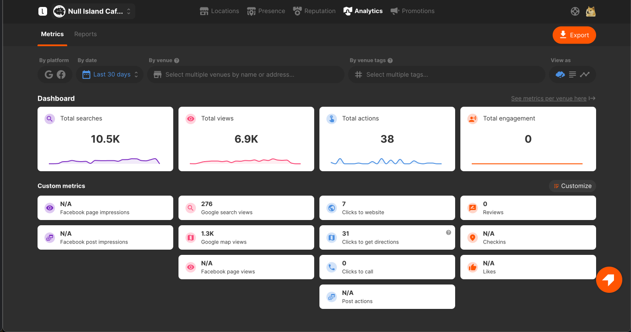Click the Export button
631x332 pixels.
tap(574, 35)
